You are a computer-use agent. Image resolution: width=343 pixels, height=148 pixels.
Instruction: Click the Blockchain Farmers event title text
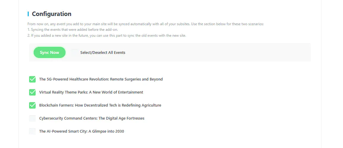pos(100,105)
